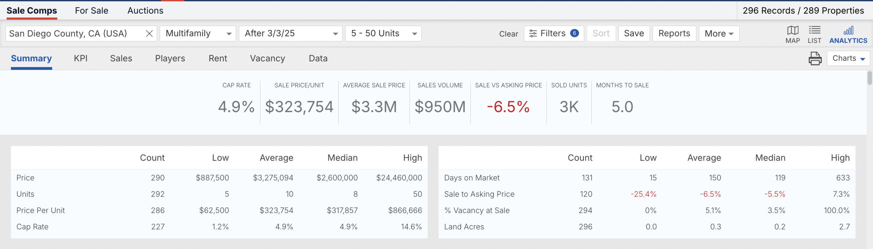Open the Auctions tab

[145, 11]
